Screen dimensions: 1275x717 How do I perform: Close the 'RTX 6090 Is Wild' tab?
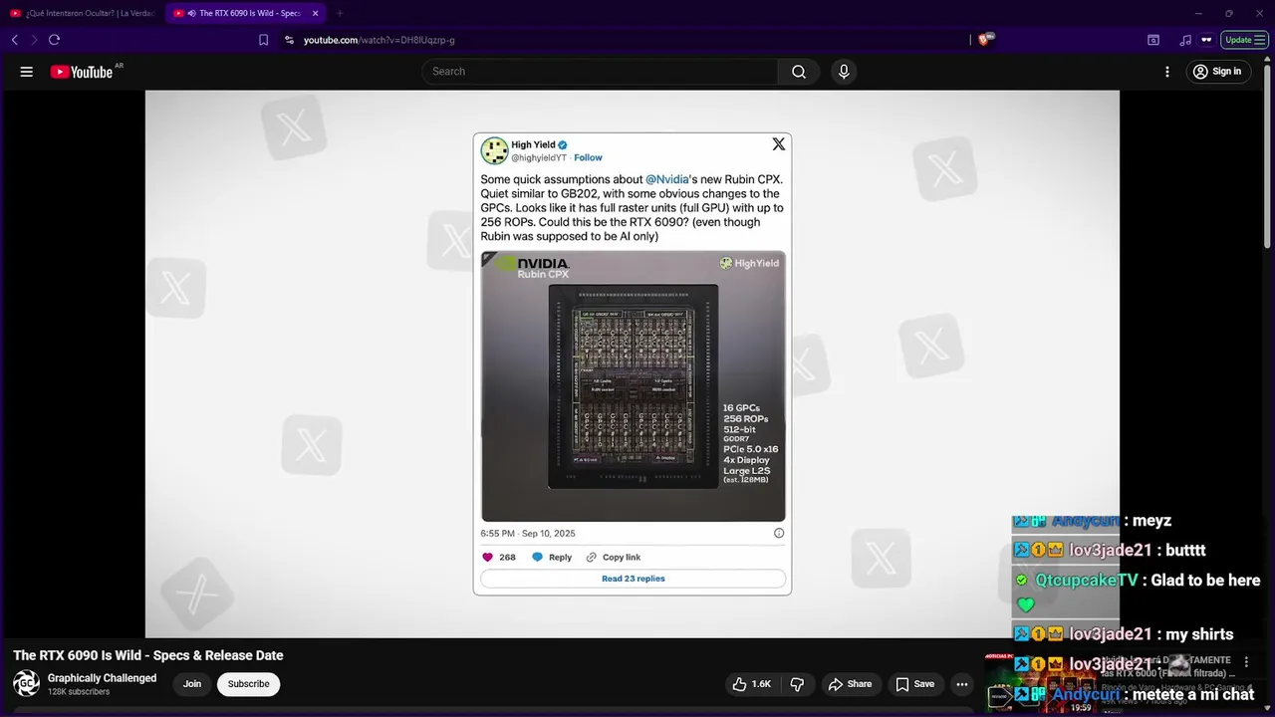click(x=315, y=13)
